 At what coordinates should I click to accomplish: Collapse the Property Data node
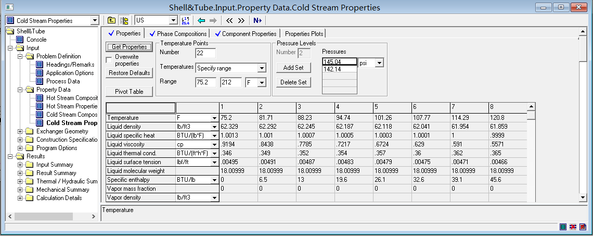[20, 90]
